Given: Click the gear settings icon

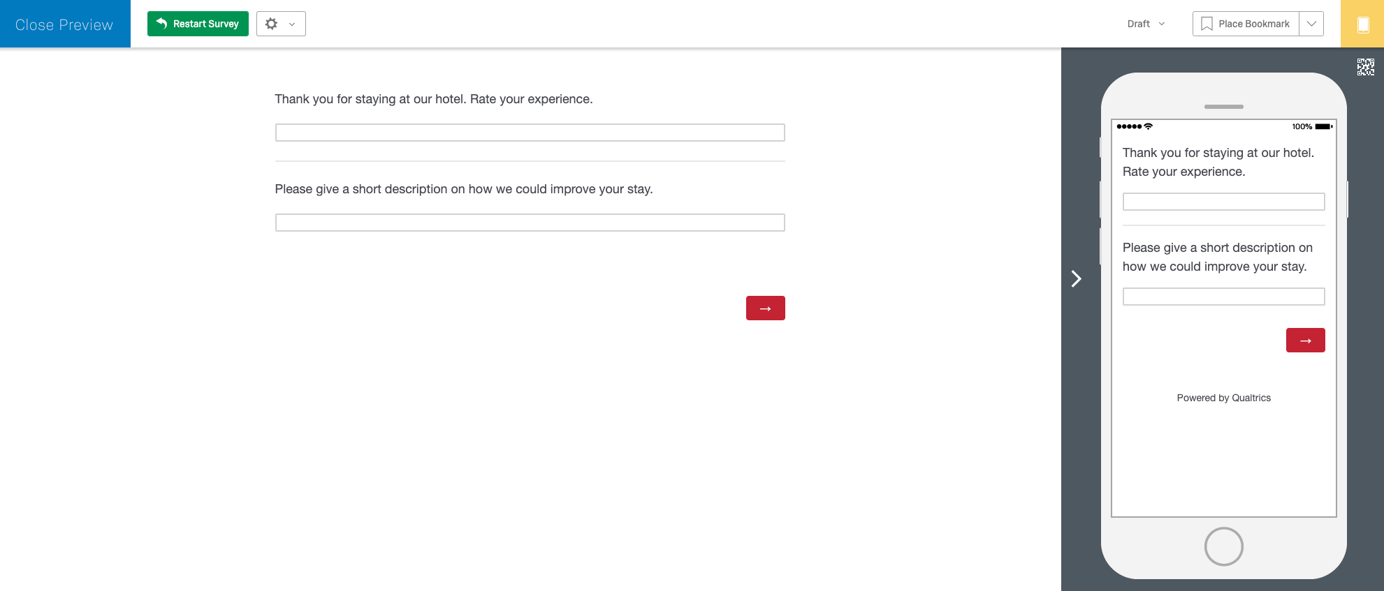Looking at the screenshot, I should coord(272,24).
